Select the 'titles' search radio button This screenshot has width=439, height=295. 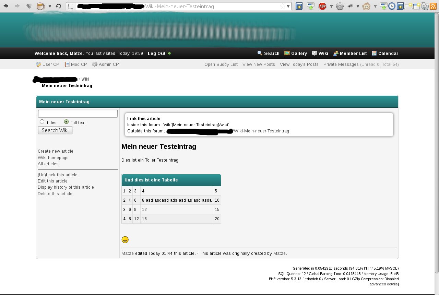[42, 122]
